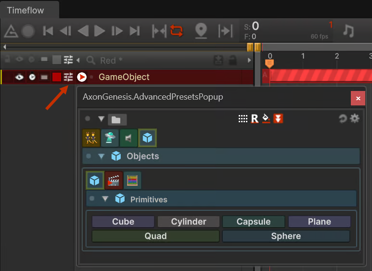Select the top blue cube Objects tab
The image size is (372, 271).
coord(147,138)
